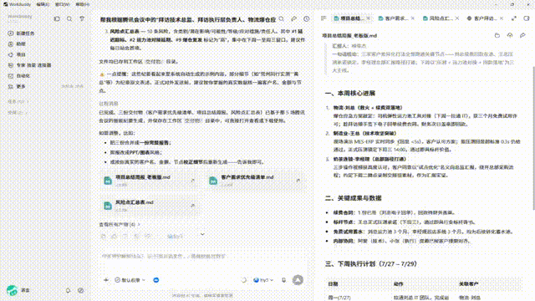Open the 帮助 menu

82,4
